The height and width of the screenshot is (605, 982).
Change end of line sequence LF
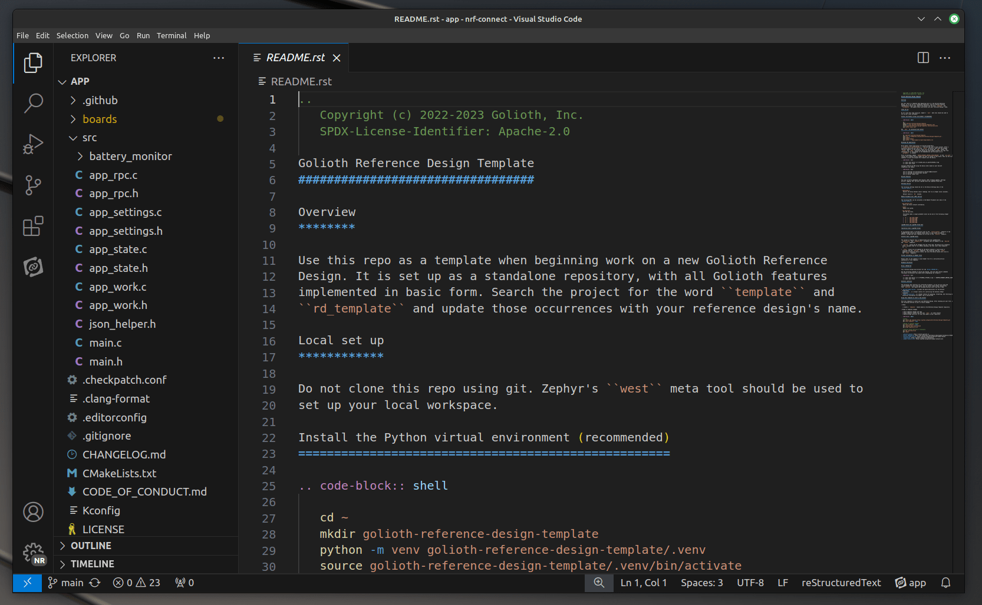click(783, 583)
